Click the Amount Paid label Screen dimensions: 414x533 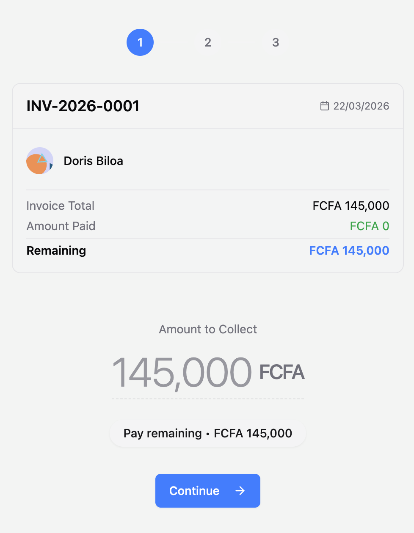pyautogui.click(x=61, y=226)
